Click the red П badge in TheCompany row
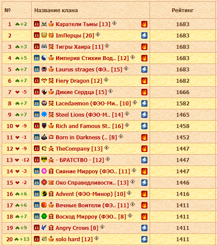217x246 pixels. (x=37, y=148)
